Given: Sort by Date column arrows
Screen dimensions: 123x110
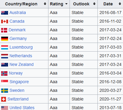Looking at the screenshot, I should (120, 4).
